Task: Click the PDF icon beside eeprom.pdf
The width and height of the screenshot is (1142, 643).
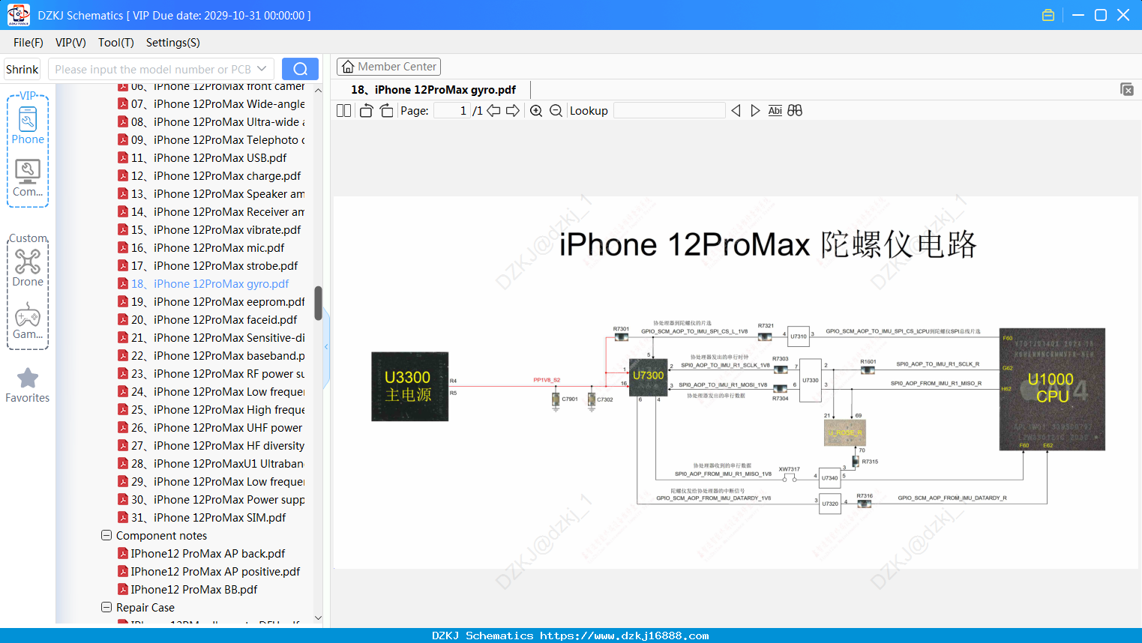Action: click(123, 302)
